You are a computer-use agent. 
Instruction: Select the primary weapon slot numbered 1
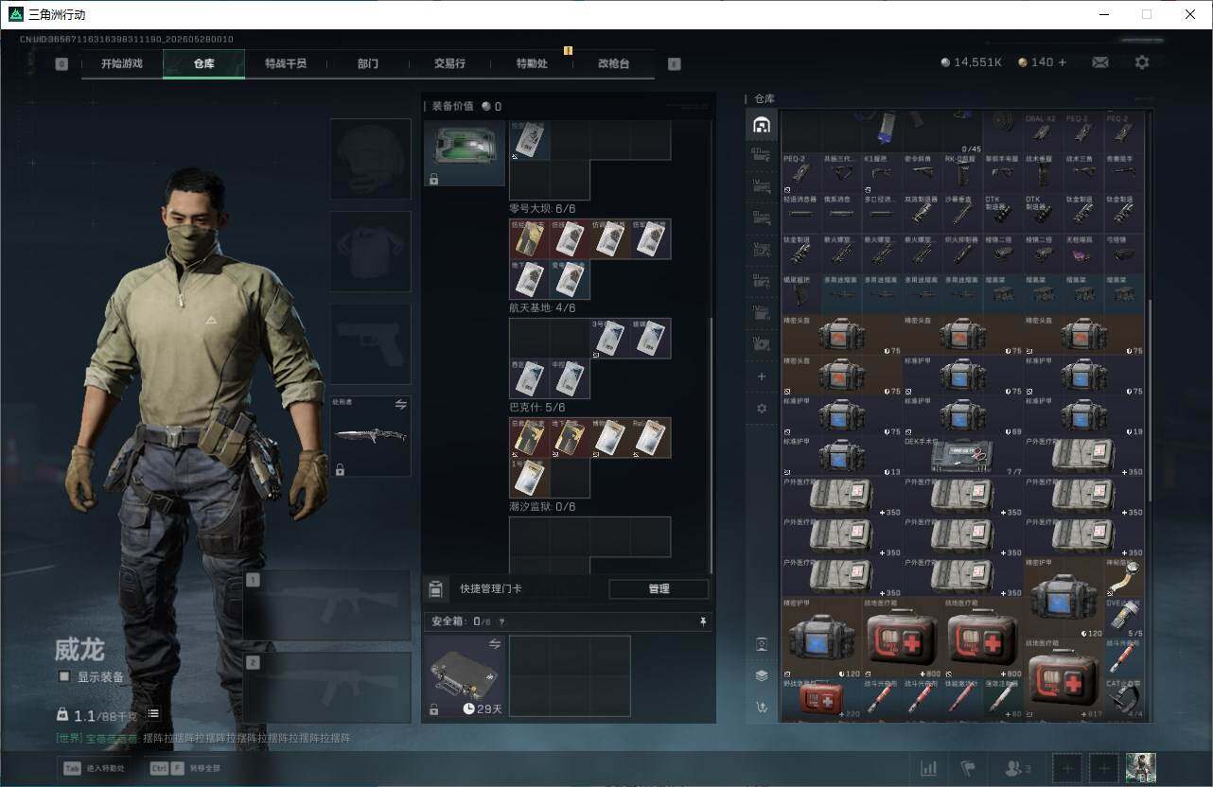(327, 606)
